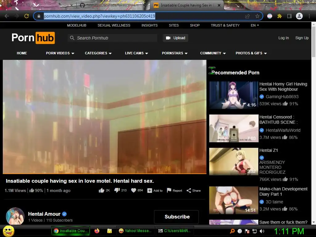The width and height of the screenshot is (316, 237).
Task: Click the Log In link
Action: point(284,38)
